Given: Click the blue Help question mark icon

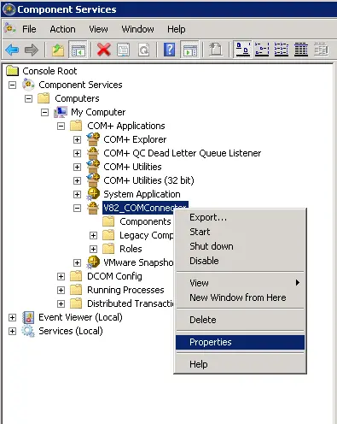Looking at the screenshot, I should pos(170,50).
